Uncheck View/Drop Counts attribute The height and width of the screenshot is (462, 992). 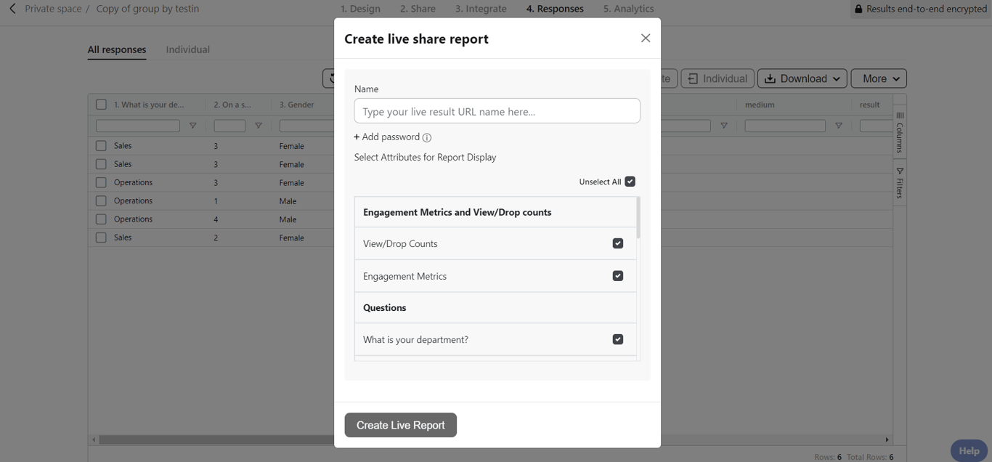[618, 243]
